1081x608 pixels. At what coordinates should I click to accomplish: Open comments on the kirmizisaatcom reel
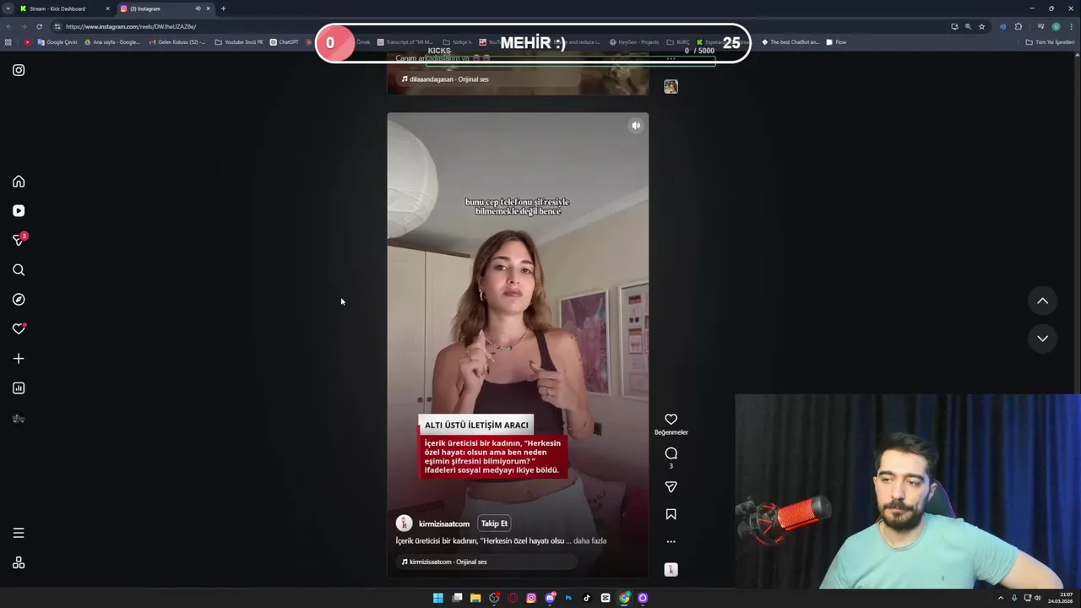[x=671, y=453]
